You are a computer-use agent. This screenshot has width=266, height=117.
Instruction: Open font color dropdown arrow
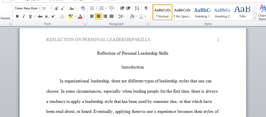[x=85, y=16]
